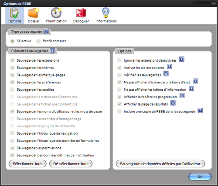Enable Sauvegarder l'historique de navigation
Viewport: 218px width, 186px height.
(12, 133)
